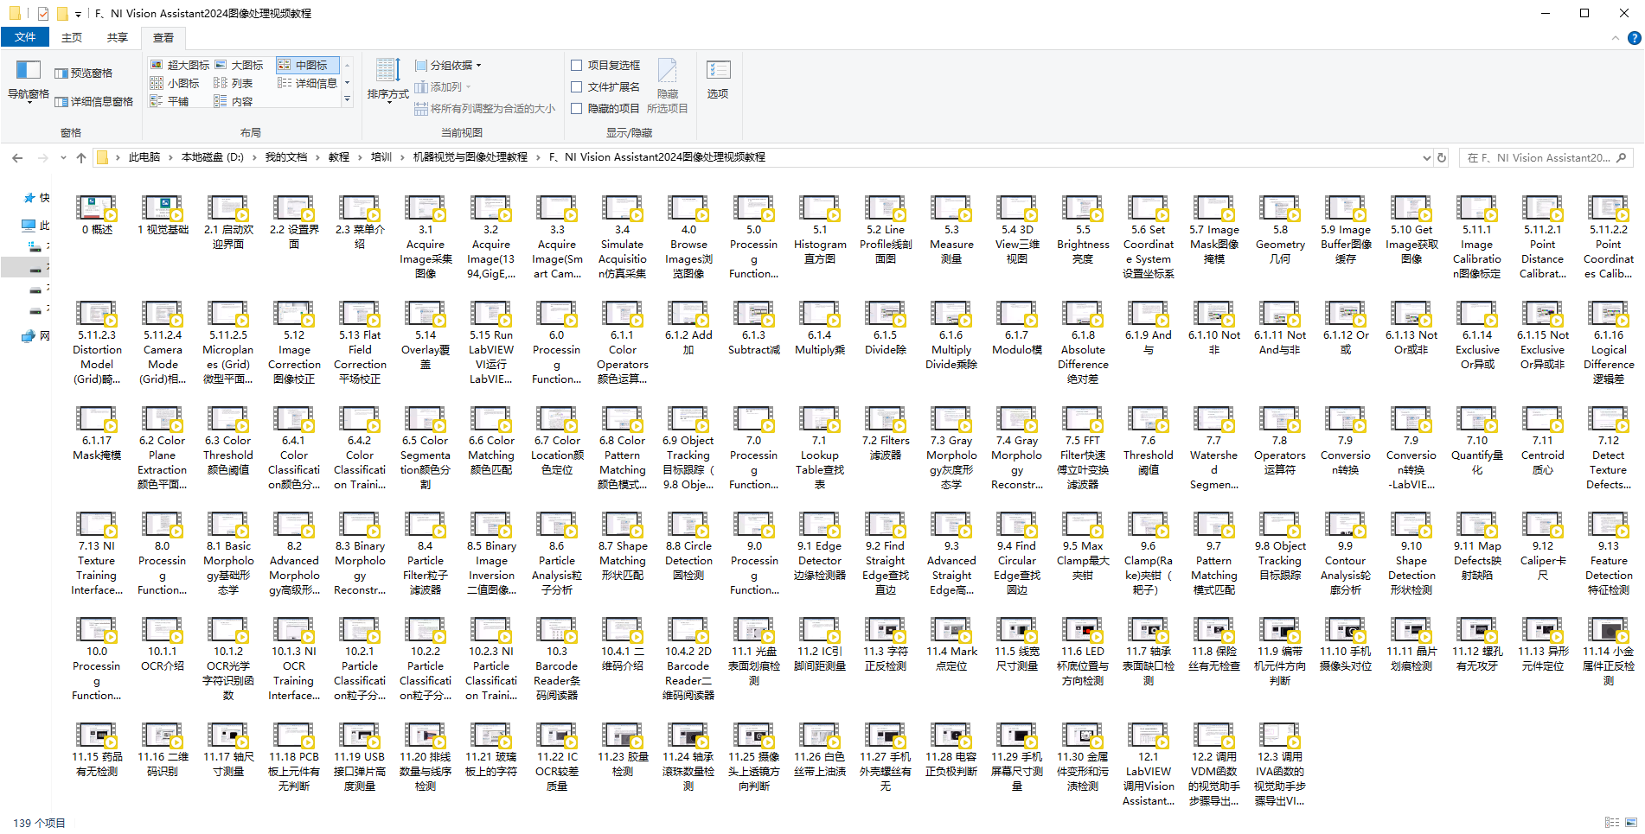The height and width of the screenshot is (834, 1645).
Task: Select the 11.23 胶量检测 video file
Action: click(x=623, y=749)
